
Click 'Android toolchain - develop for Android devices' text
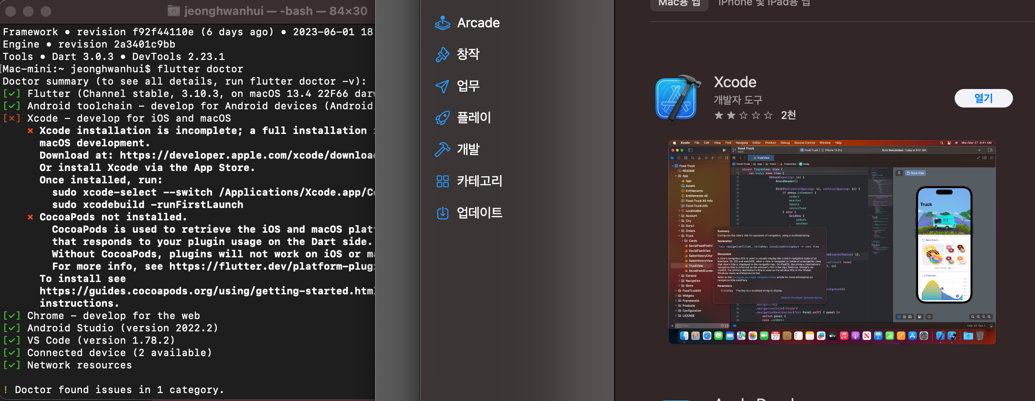click(172, 106)
